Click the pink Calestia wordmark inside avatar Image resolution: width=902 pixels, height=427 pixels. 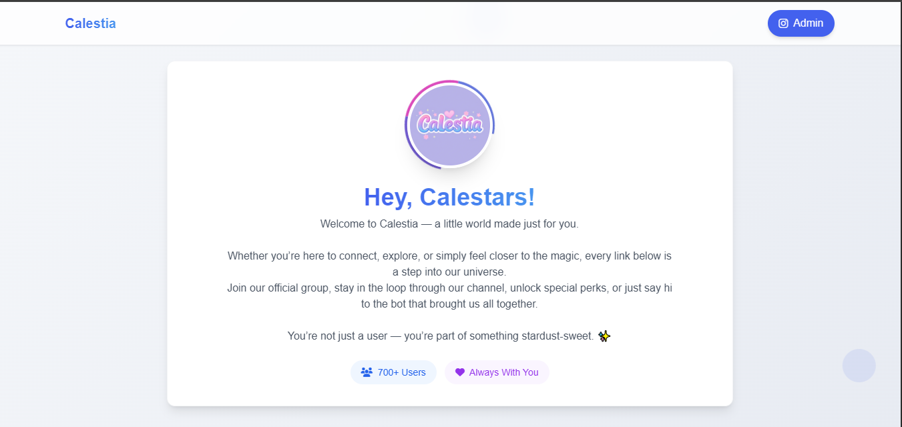[450, 124]
